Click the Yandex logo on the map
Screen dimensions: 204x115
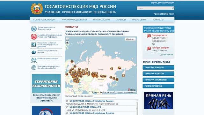point(132,90)
